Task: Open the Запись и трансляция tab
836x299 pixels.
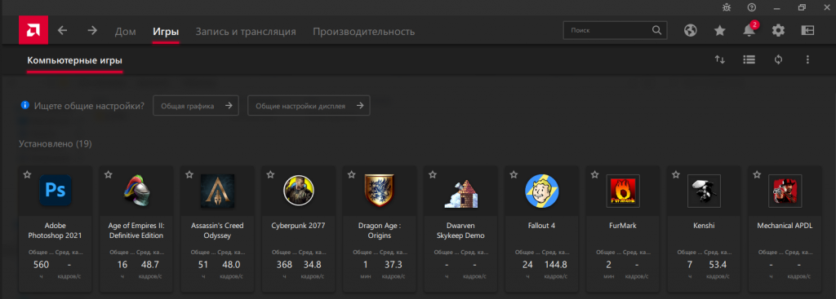Action: tap(246, 32)
